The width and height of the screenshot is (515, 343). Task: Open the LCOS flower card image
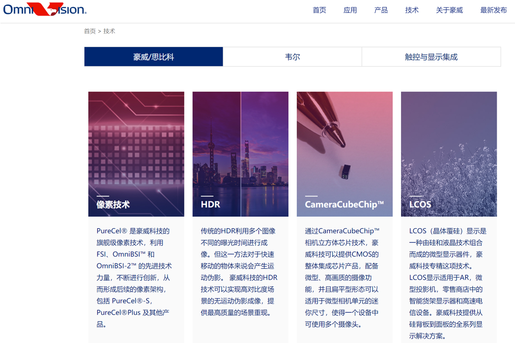click(449, 154)
